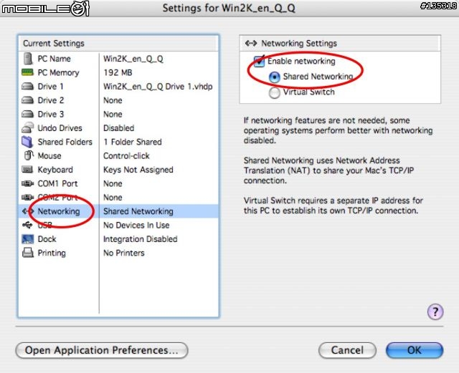This screenshot has height=373, width=459.
Task: Click the Networking arrows icon in list
Action: click(x=28, y=211)
